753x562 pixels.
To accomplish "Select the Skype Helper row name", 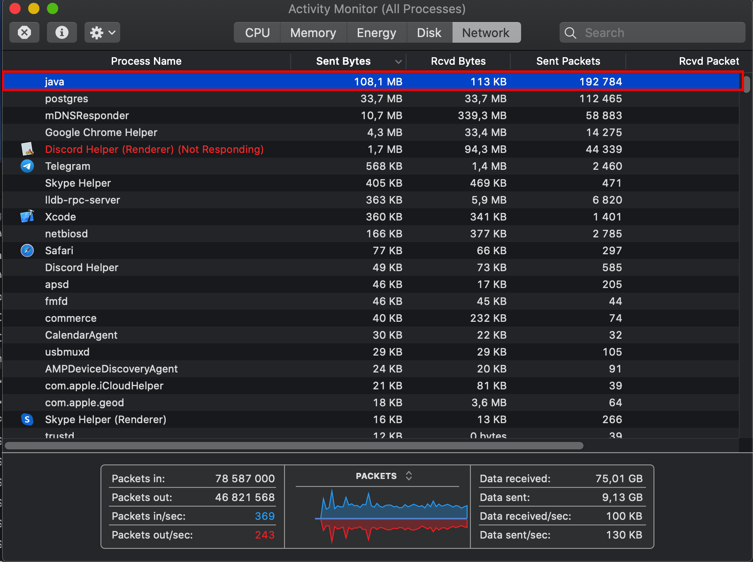I will (78, 183).
